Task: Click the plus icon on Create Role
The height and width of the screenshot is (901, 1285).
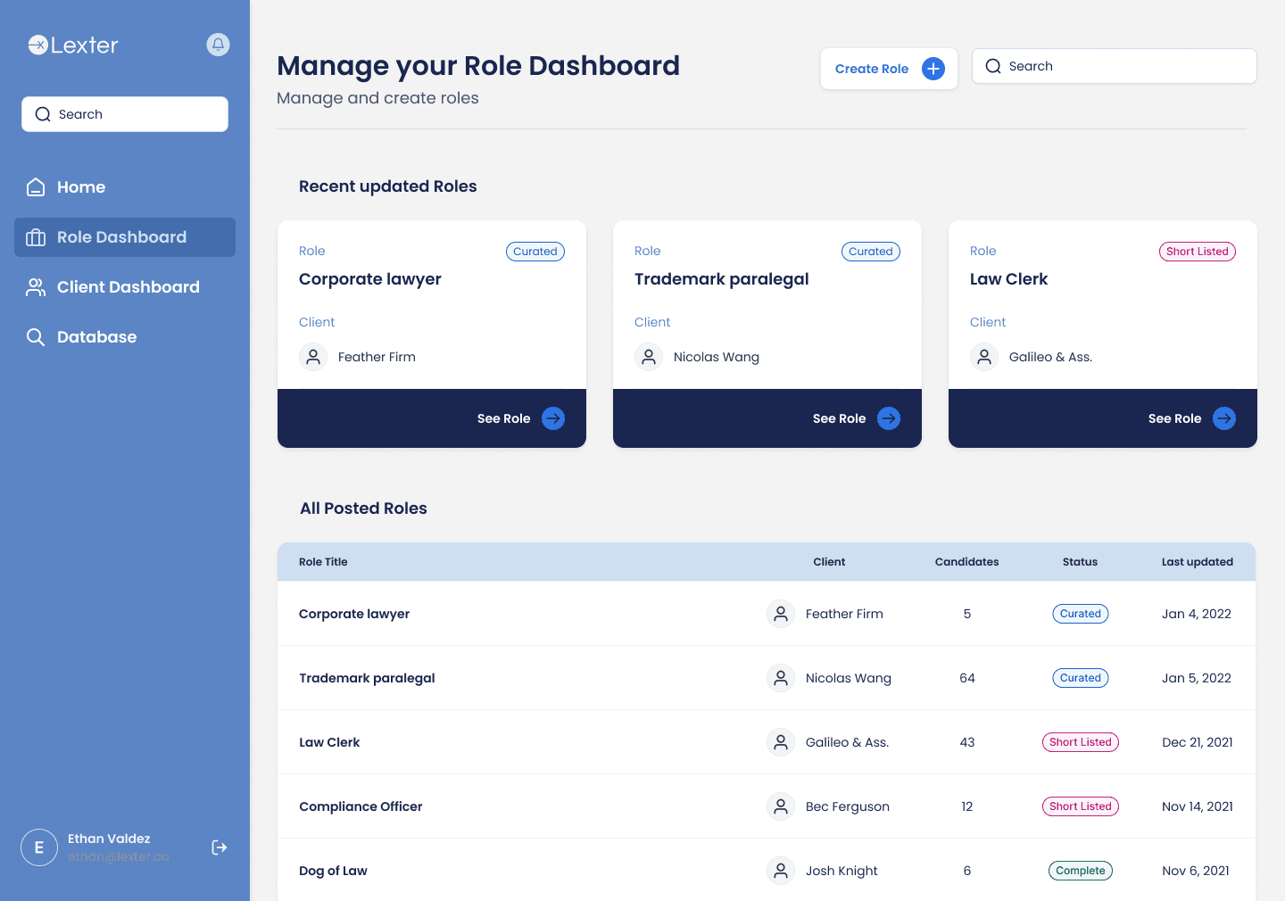Action: click(933, 69)
